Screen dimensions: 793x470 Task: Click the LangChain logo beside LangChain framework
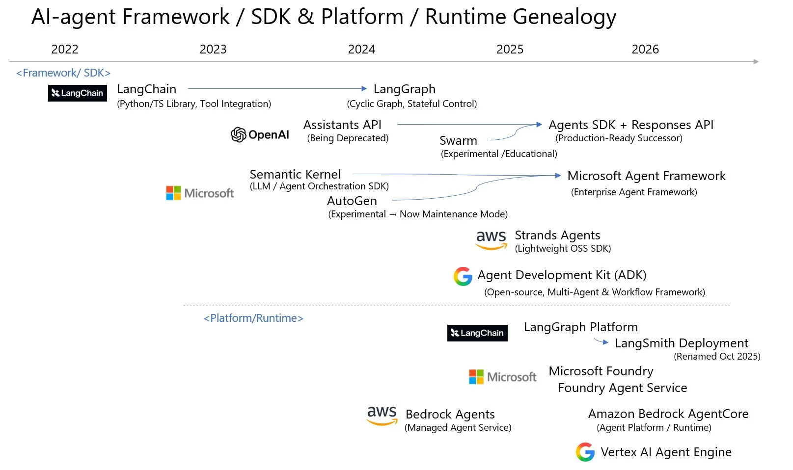(x=78, y=93)
